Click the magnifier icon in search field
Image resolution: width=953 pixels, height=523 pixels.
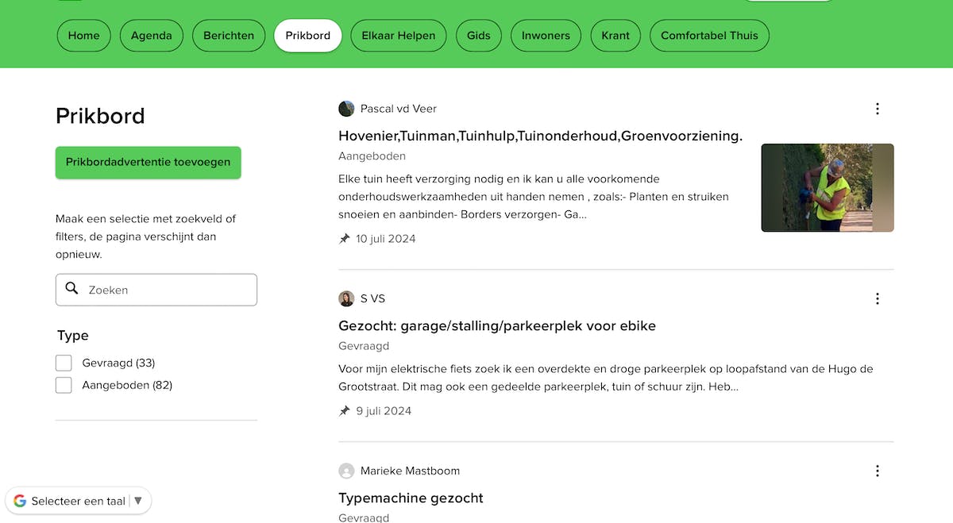72,289
